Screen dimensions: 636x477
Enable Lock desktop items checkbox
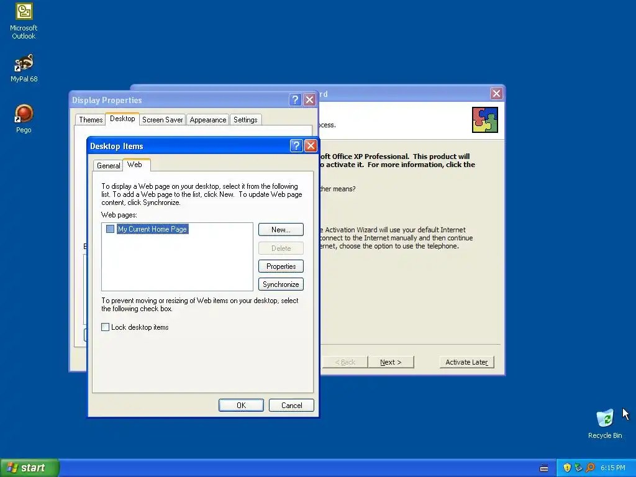105,327
